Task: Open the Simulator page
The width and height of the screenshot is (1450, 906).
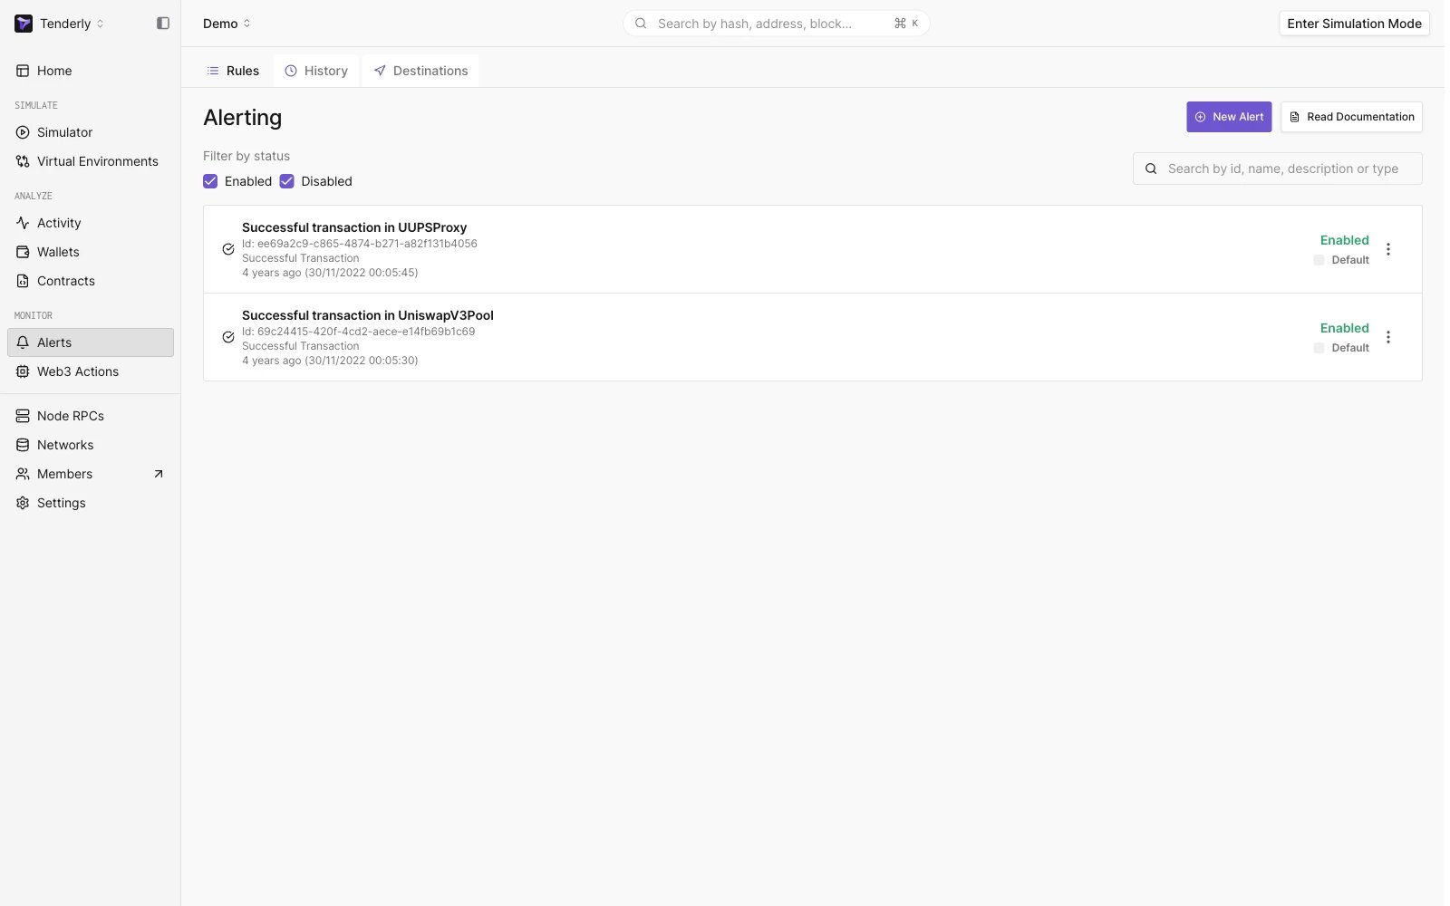Action: (x=91, y=132)
